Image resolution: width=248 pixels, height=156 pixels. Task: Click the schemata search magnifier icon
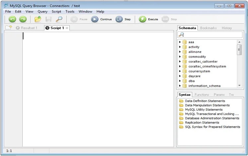181,34
